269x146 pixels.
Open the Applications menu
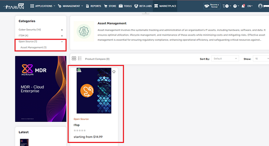click(43, 6)
